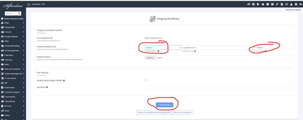Click Return to Overview button

182,113
